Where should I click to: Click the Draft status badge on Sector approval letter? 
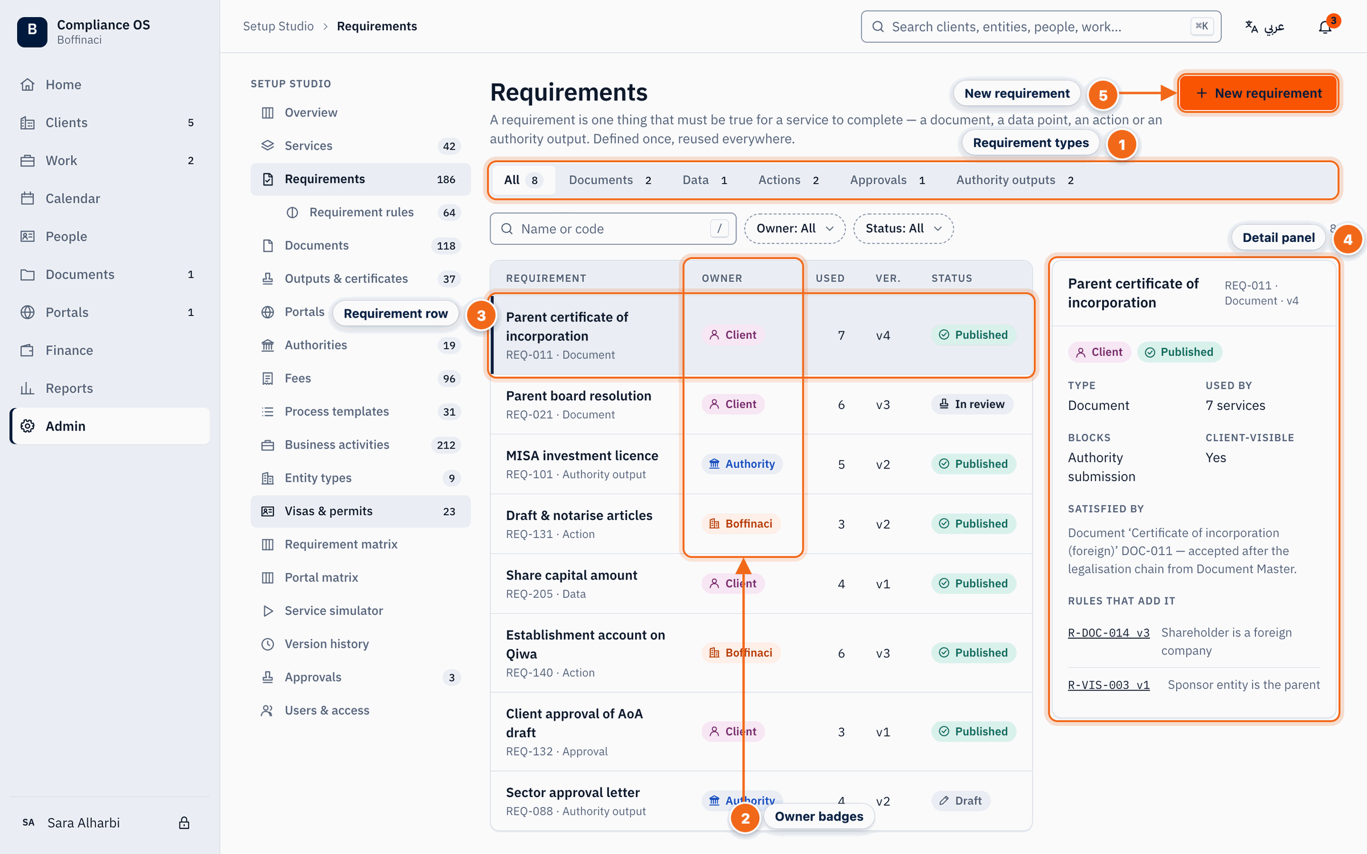point(960,801)
